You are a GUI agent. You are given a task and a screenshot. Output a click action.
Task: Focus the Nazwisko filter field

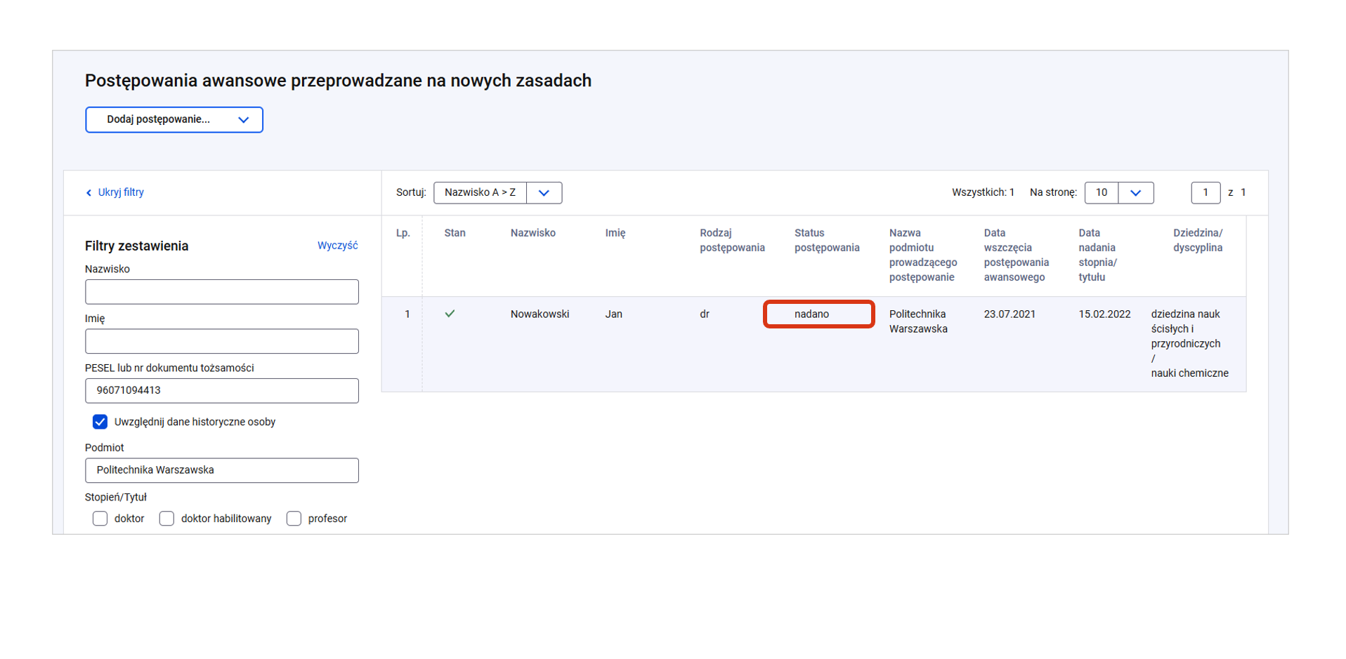[222, 292]
